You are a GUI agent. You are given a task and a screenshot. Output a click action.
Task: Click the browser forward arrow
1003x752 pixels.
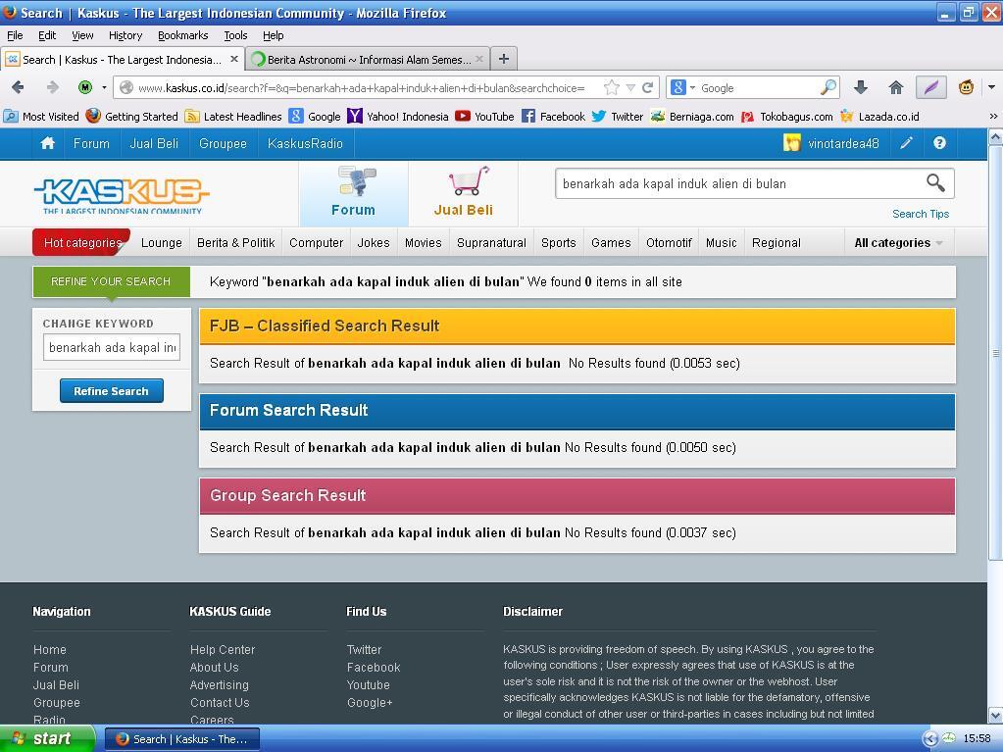(x=52, y=87)
